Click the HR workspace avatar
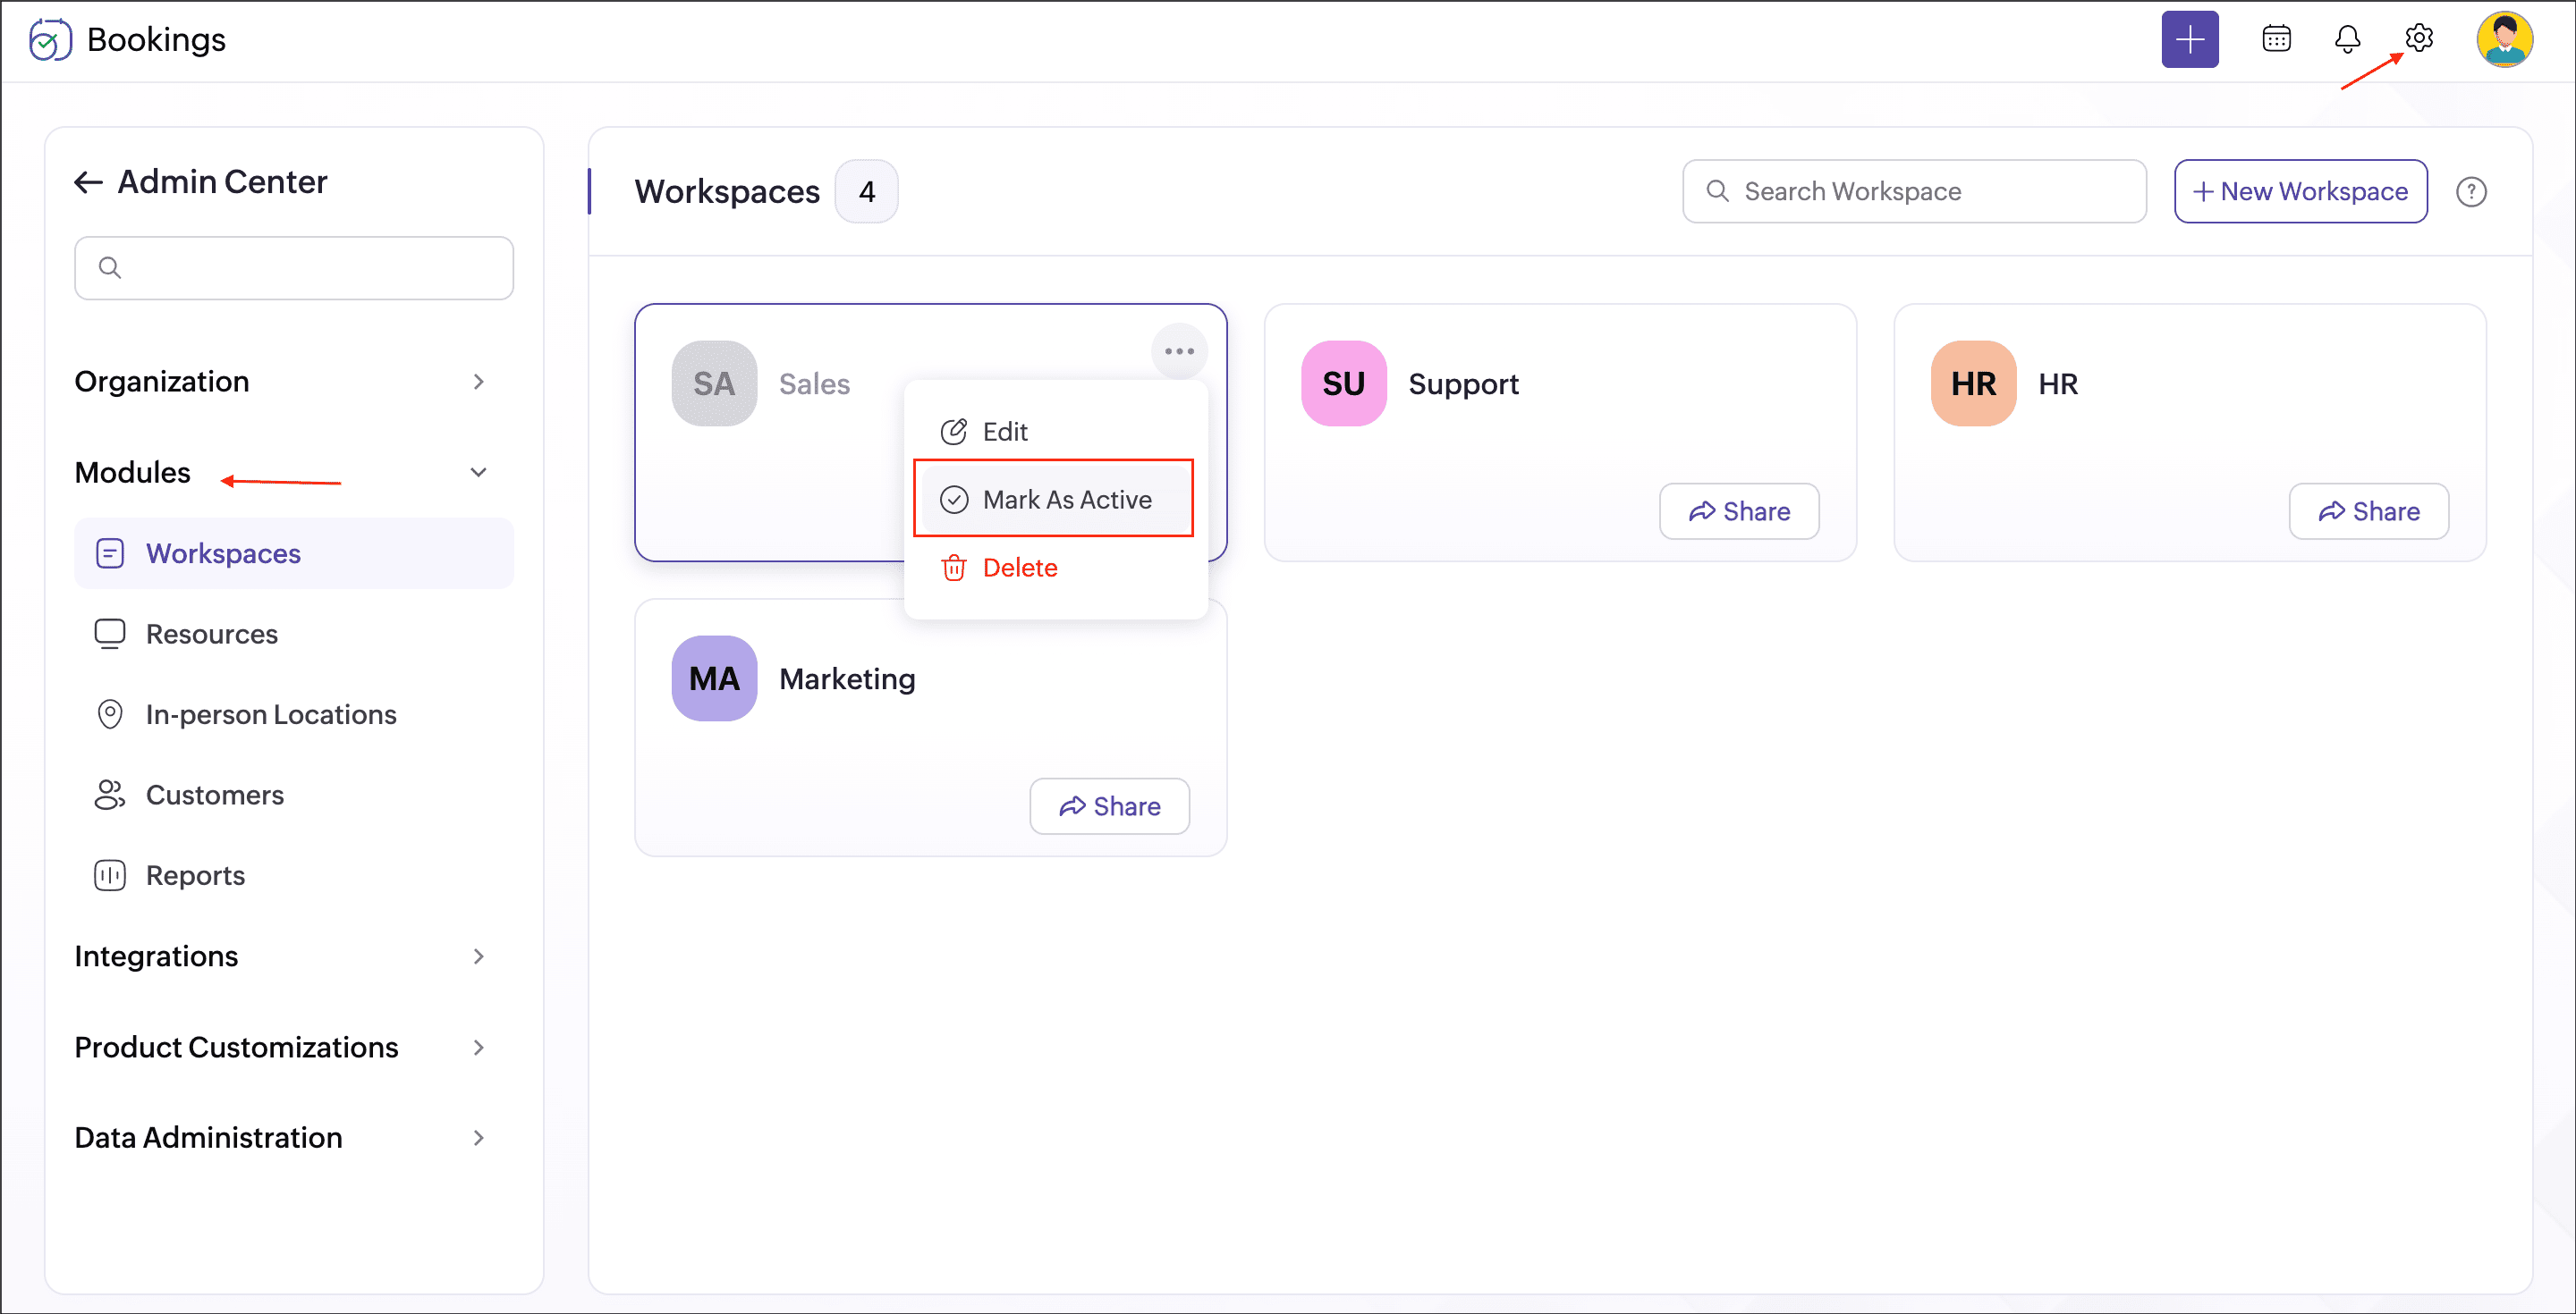 (x=1973, y=383)
